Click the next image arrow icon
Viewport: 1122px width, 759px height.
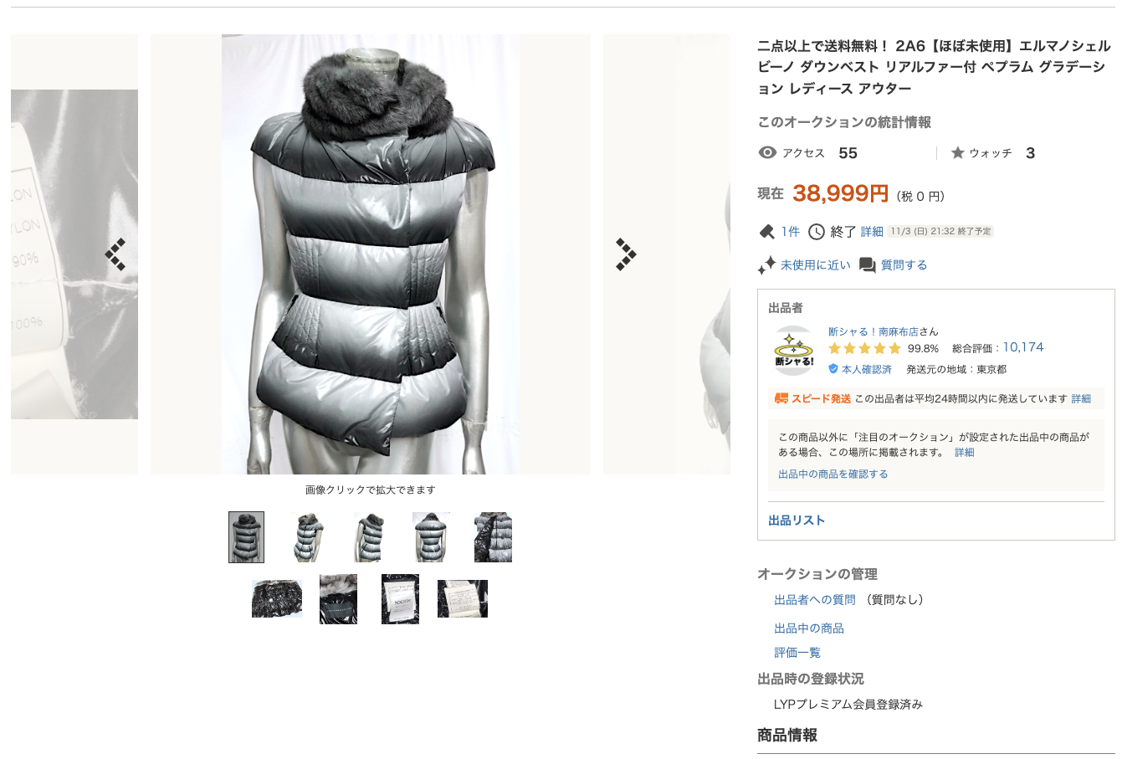click(626, 254)
